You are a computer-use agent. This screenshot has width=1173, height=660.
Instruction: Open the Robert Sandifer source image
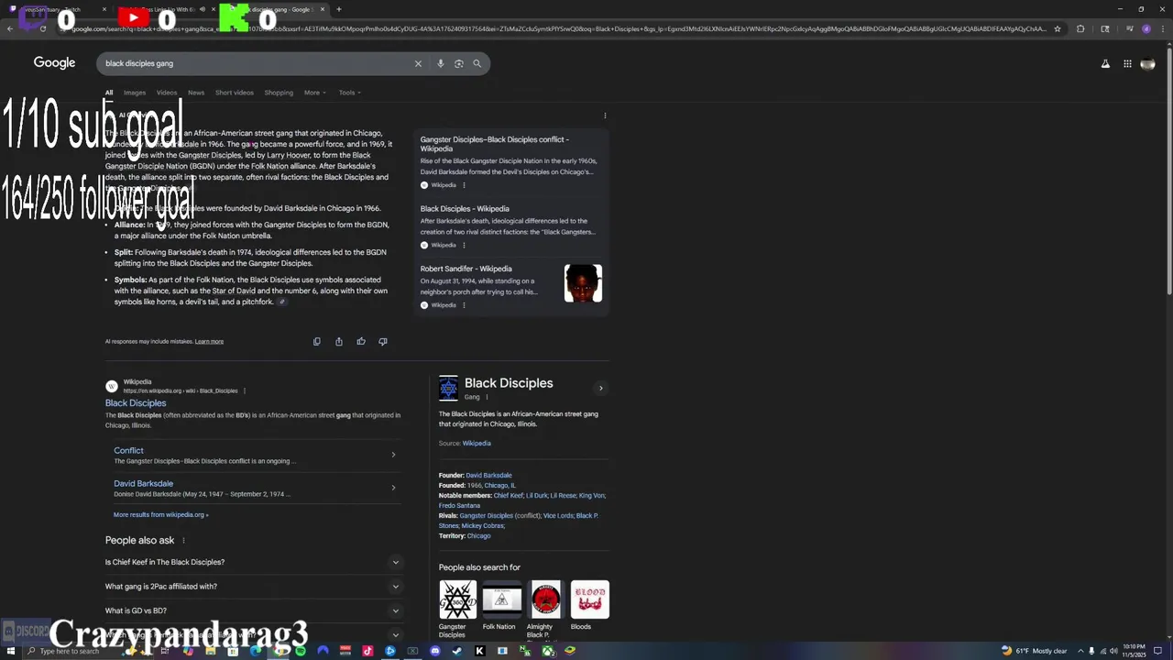[x=583, y=283]
